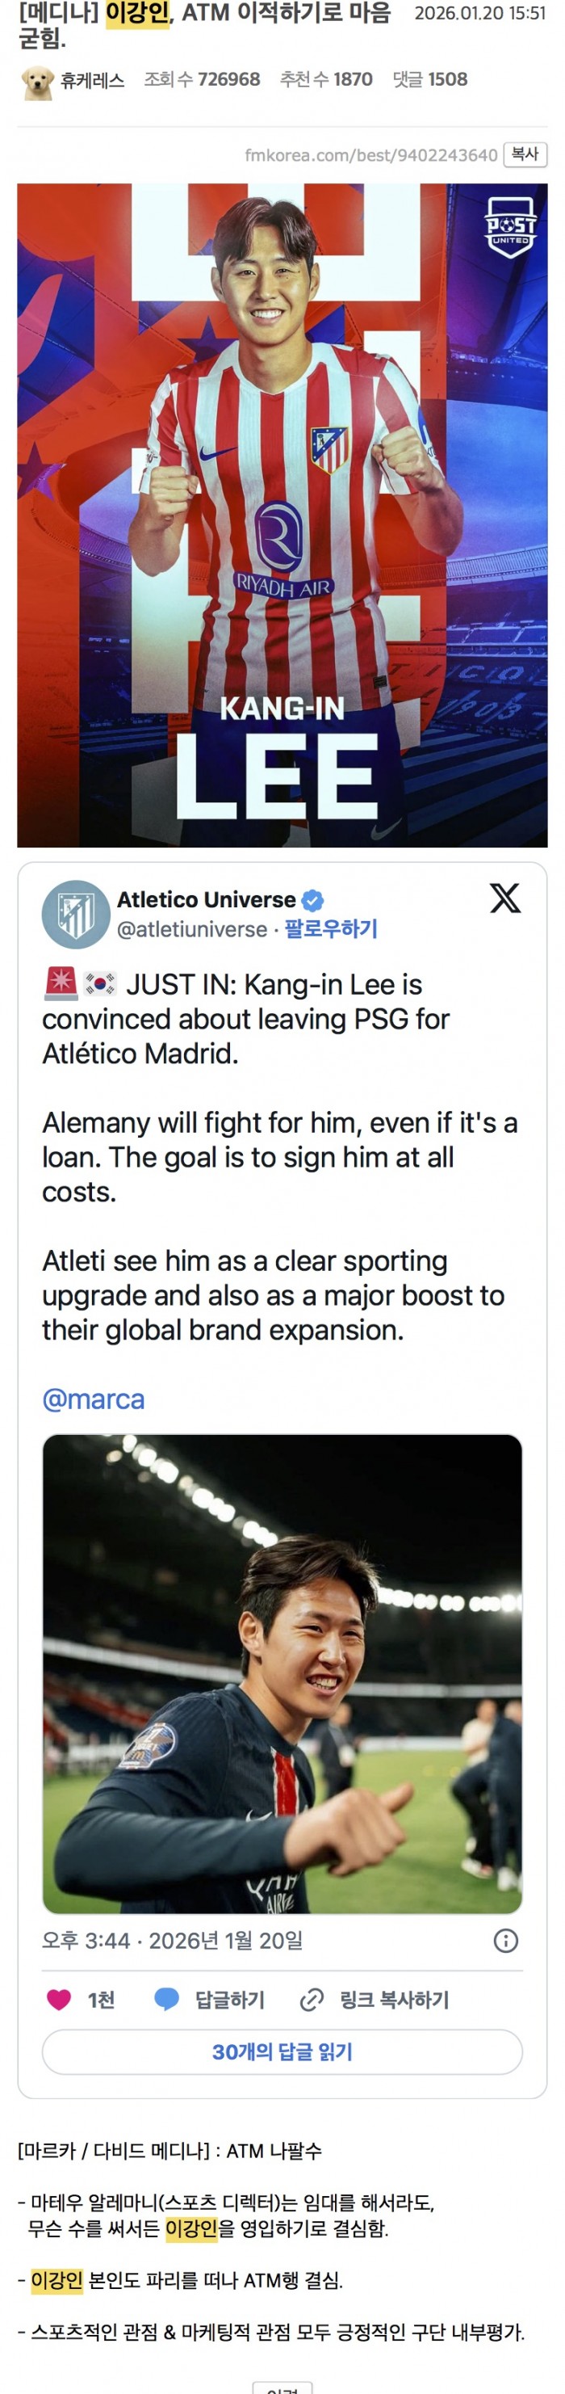Click the reply speech bubble icon
Viewport: 565px width, 2394px height.
167,1999
